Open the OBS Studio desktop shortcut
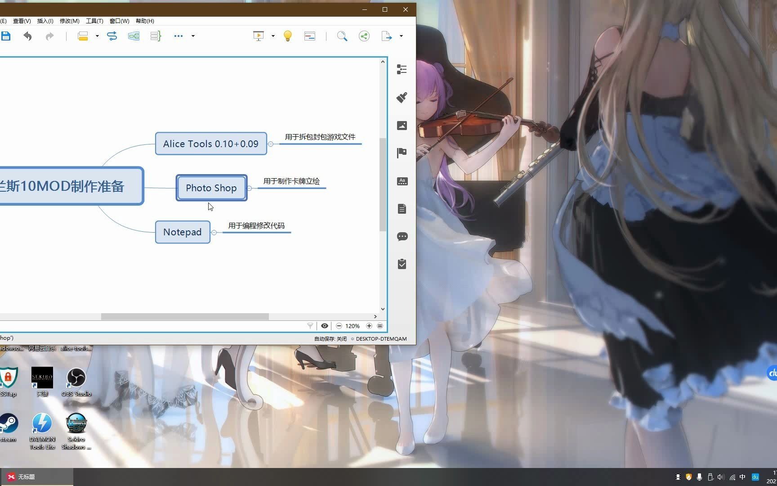The width and height of the screenshot is (777, 486). pos(76,382)
